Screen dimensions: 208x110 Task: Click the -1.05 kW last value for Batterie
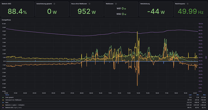tap(189, 105)
